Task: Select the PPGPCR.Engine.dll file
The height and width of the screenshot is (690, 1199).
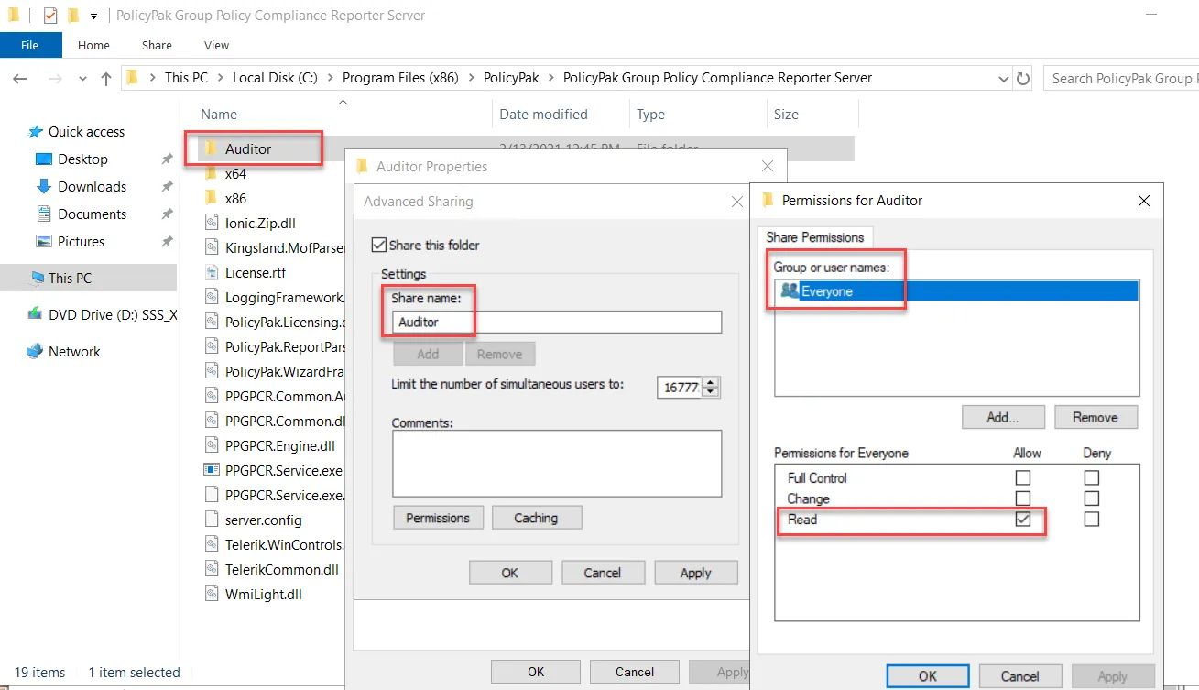Action: pyautogui.click(x=280, y=446)
